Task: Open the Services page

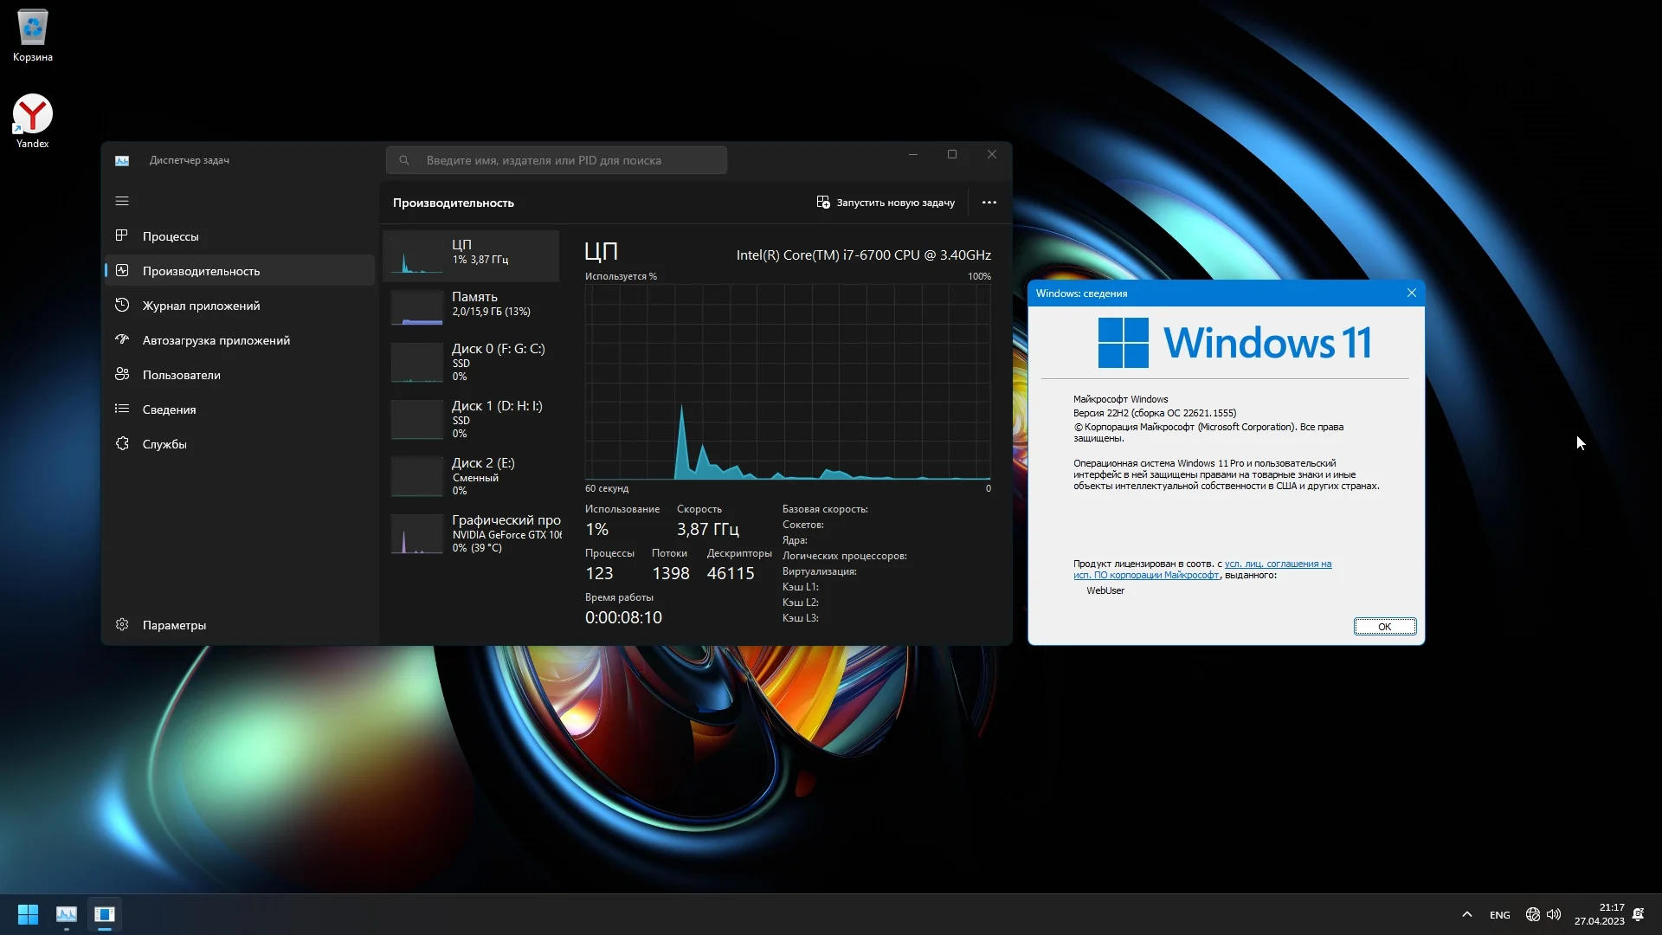Action: pos(164,444)
